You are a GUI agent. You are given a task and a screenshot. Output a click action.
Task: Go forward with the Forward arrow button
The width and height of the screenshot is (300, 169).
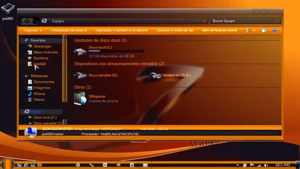[x=30, y=21]
